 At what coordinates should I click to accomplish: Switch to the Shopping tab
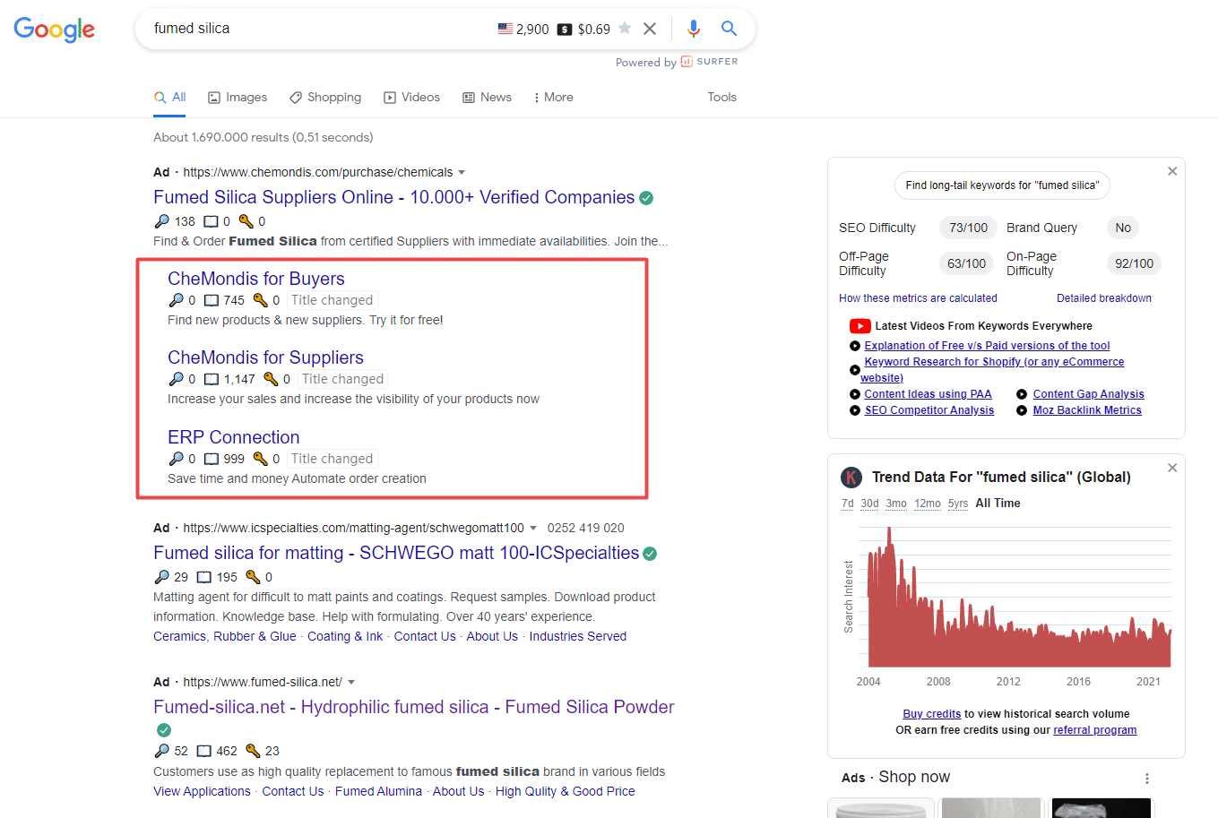pyautogui.click(x=325, y=97)
